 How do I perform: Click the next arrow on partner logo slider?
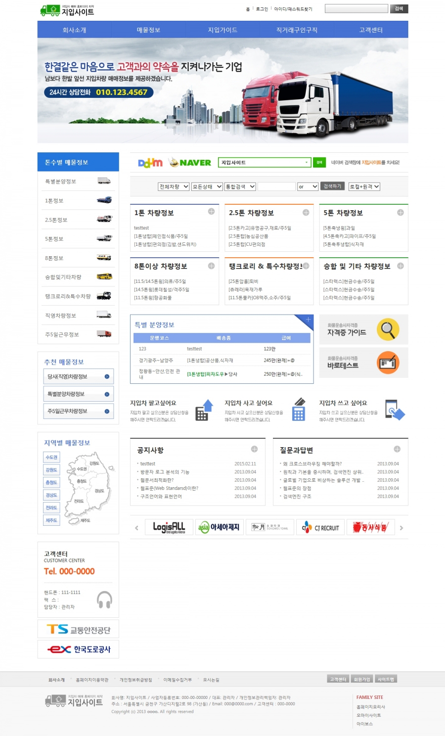(401, 528)
